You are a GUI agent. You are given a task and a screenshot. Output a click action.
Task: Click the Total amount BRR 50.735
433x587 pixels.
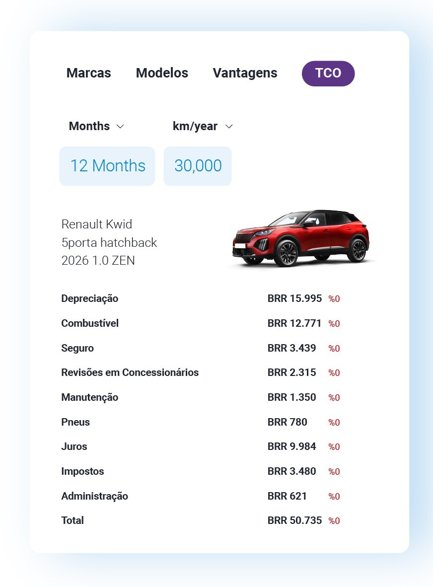tap(294, 520)
